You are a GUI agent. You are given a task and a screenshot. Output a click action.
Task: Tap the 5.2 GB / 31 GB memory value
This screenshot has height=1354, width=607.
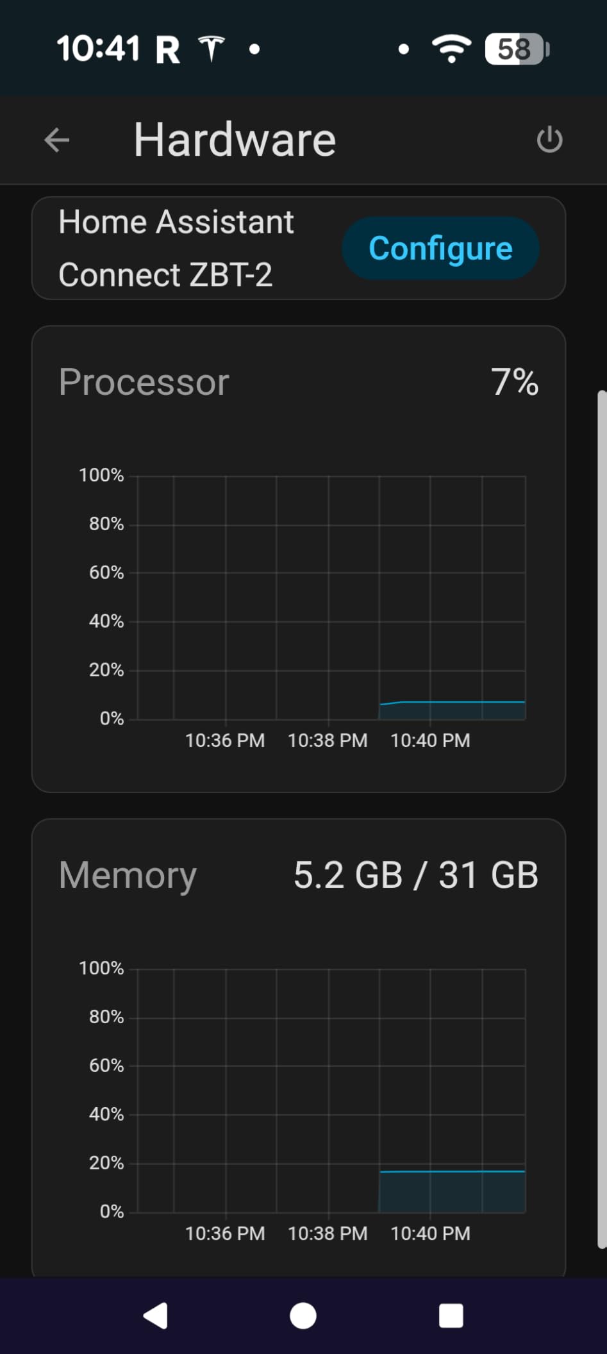pos(415,875)
